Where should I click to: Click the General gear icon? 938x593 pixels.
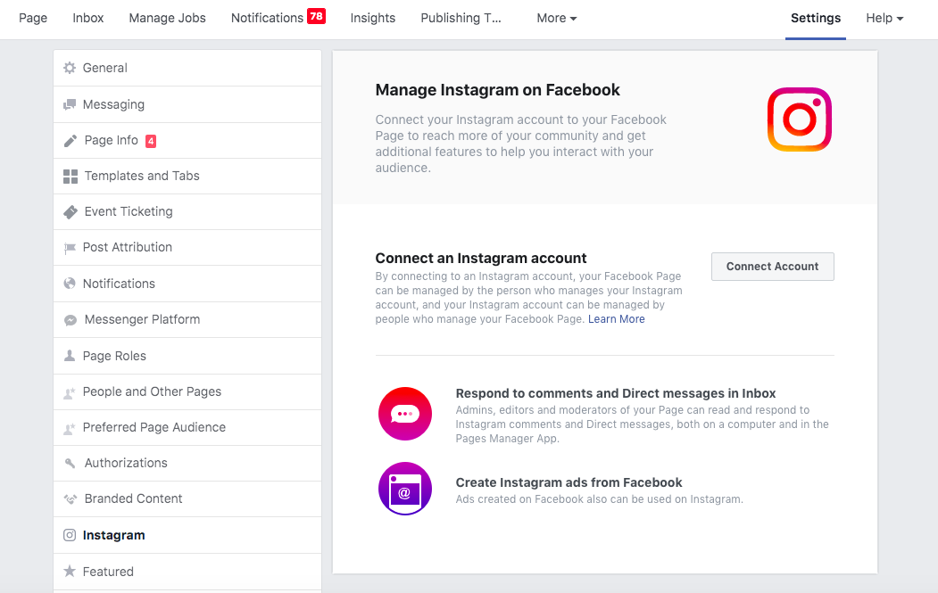70,68
